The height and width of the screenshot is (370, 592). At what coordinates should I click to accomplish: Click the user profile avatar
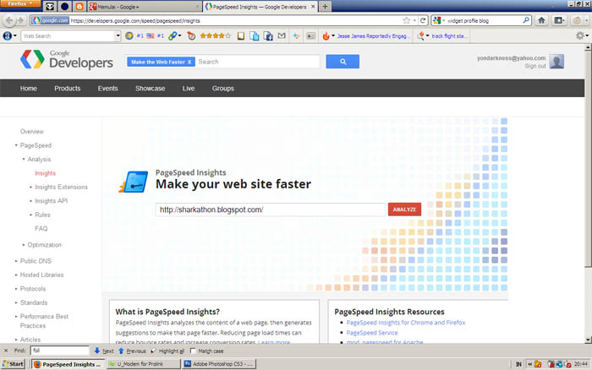click(556, 62)
